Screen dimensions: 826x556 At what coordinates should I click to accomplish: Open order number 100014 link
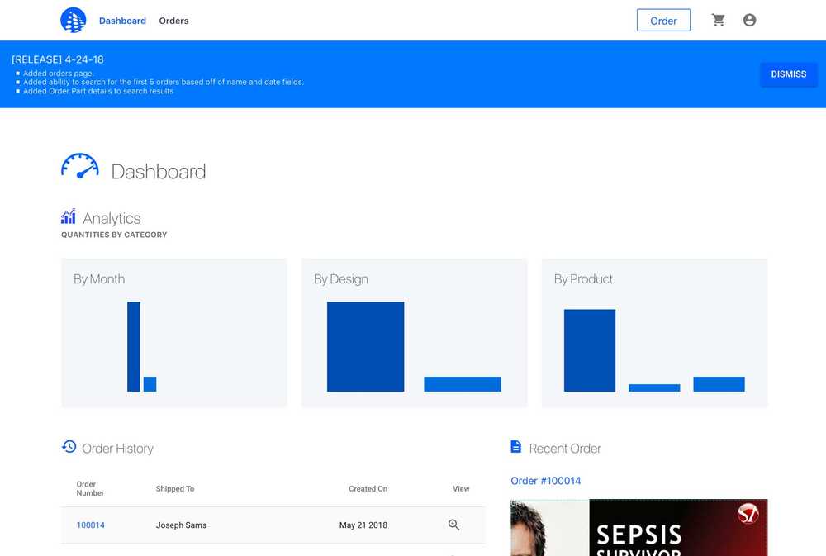(x=91, y=525)
